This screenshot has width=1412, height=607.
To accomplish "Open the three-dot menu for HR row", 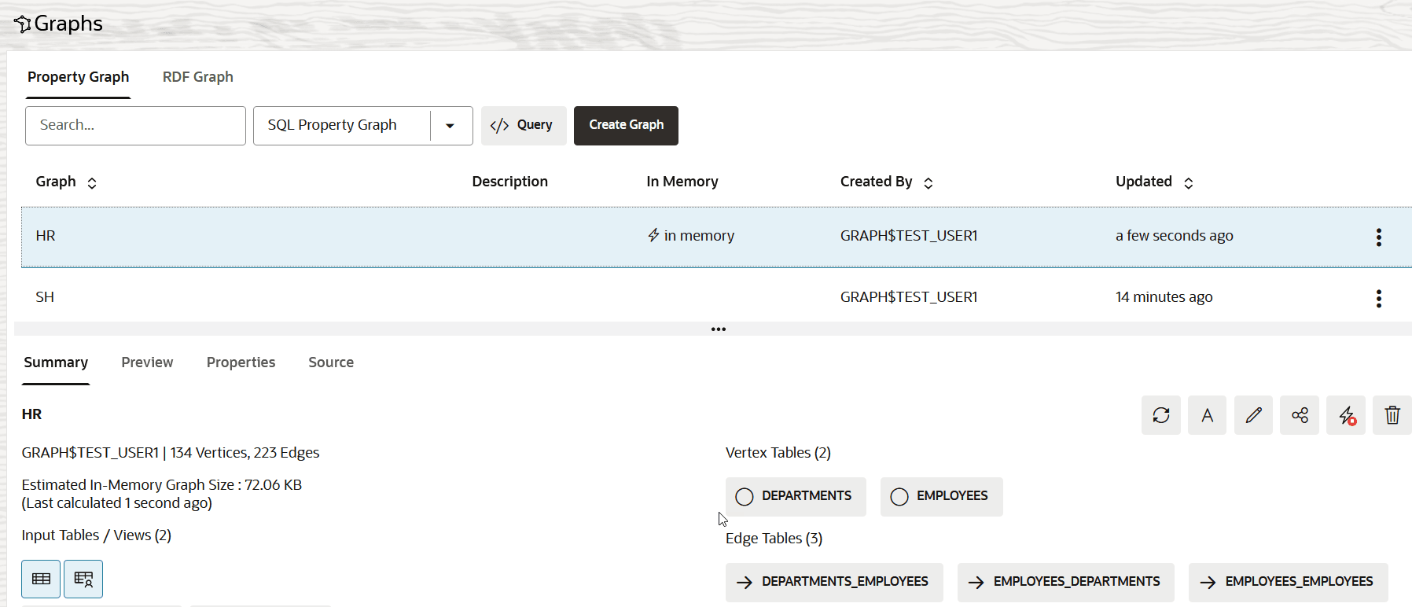I will (1379, 237).
